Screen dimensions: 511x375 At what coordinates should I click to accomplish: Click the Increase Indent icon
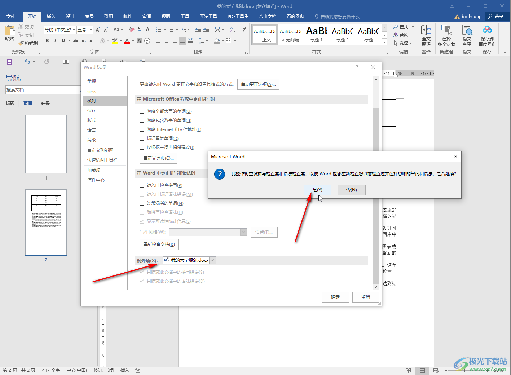point(206,30)
